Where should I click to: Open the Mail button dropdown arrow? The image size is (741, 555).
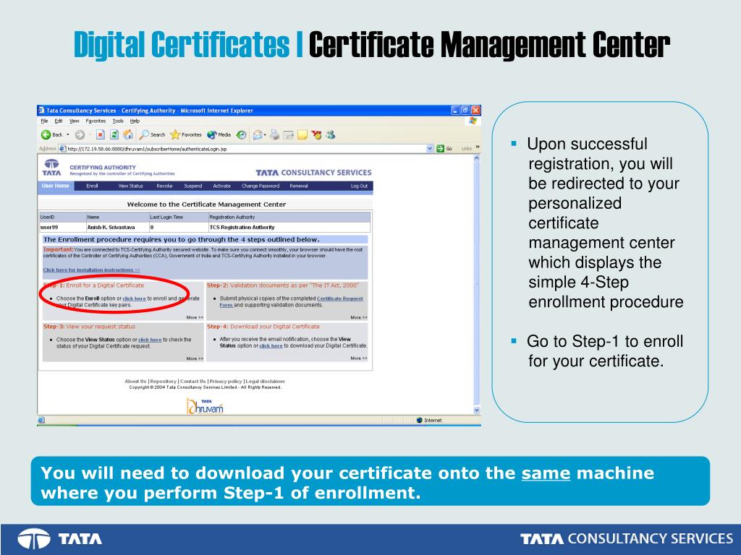(x=265, y=135)
